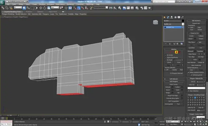
Task: Select the Edge constraint radio button
Action: pos(196,27)
